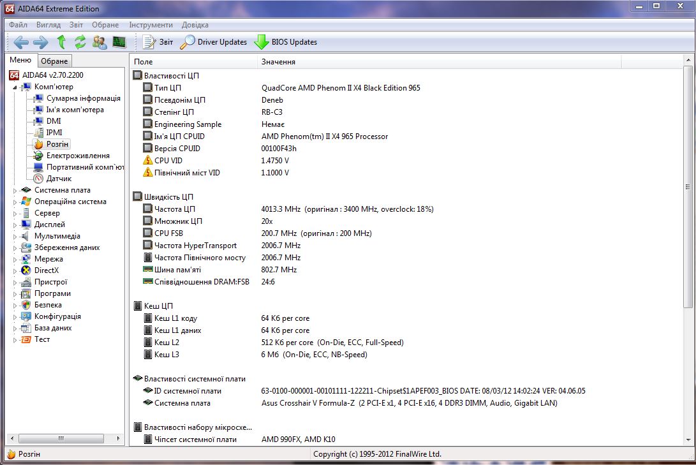696x465 pixels.
Task: Expand the Збереження даних node arrow
Action: pos(15,248)
